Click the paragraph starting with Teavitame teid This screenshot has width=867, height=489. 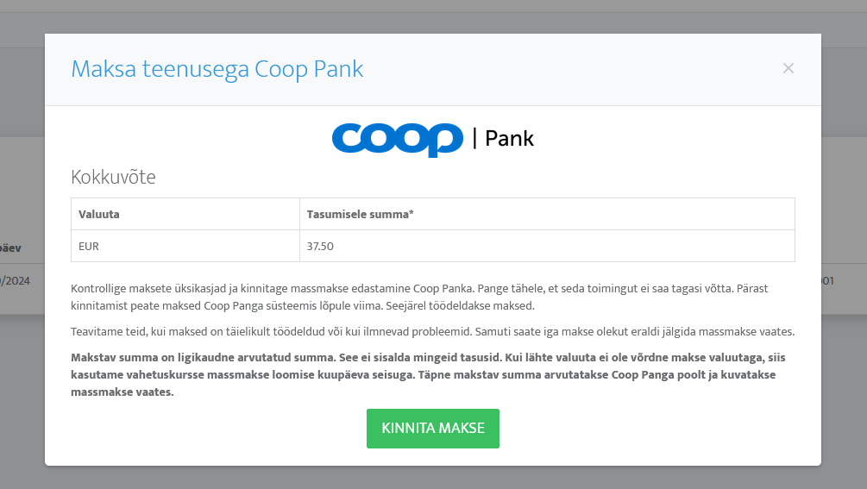432,331
